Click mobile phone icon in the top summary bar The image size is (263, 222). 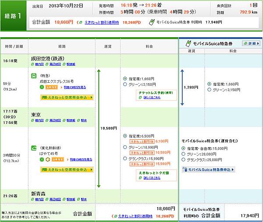click(152, 22)
